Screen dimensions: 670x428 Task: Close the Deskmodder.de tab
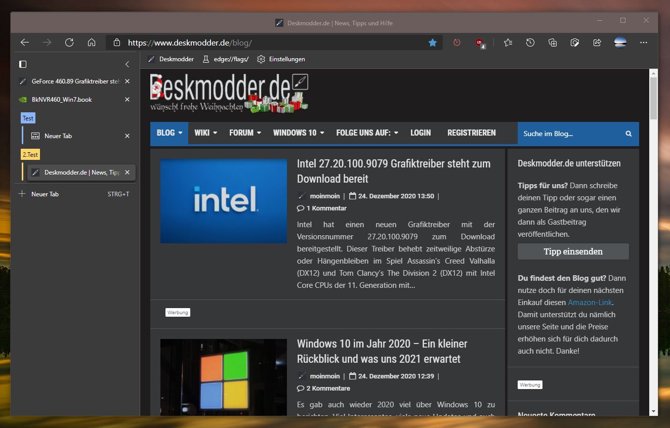(127, 172)
